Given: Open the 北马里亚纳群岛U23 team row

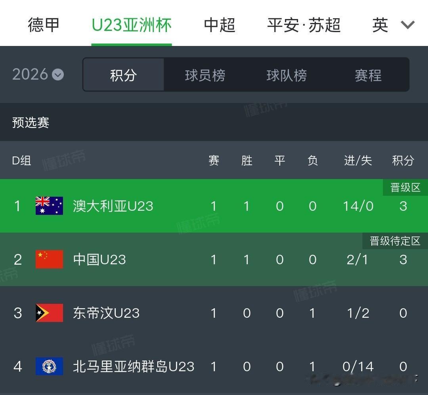Looking at the screenshot, I should (214, 366).
